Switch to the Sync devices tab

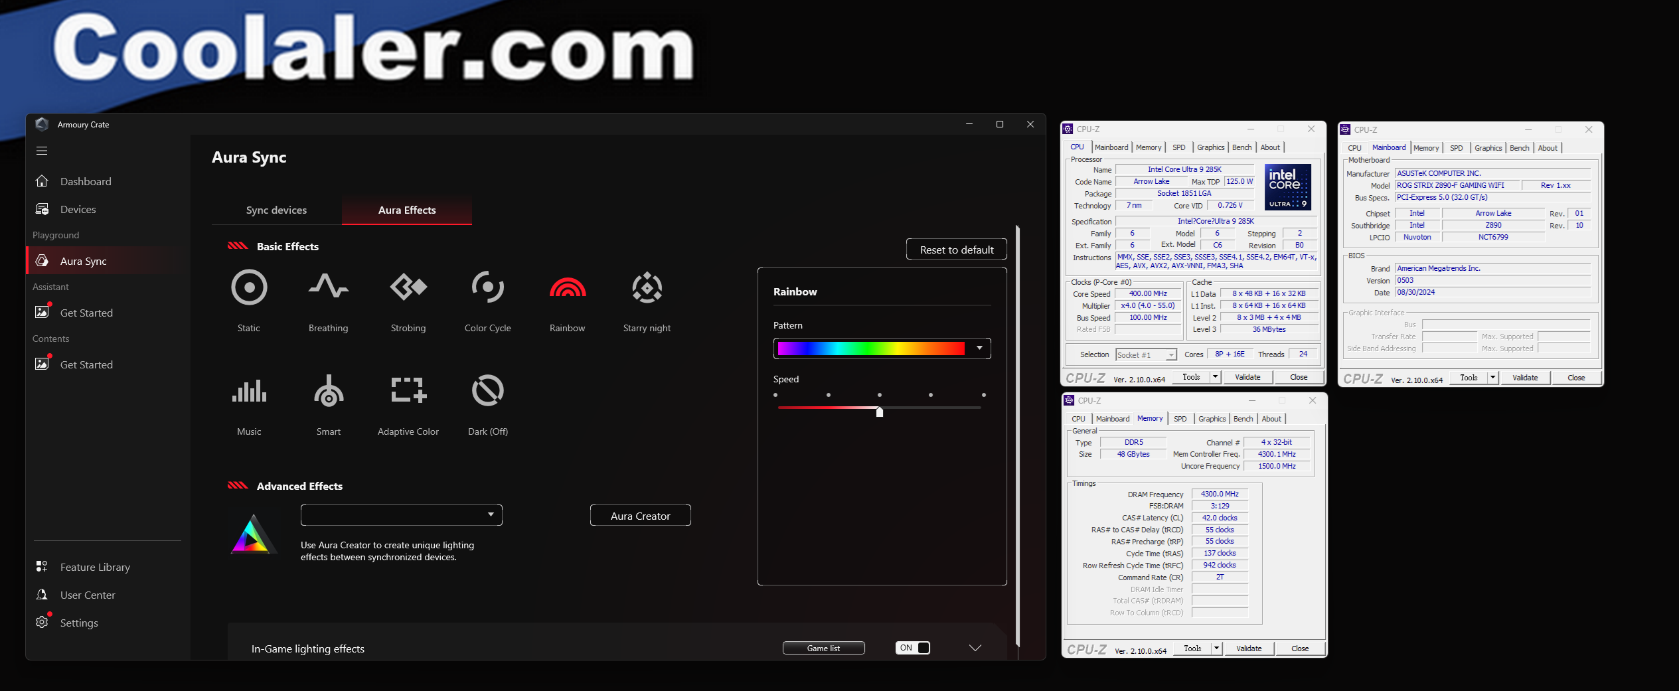(276, 210)
